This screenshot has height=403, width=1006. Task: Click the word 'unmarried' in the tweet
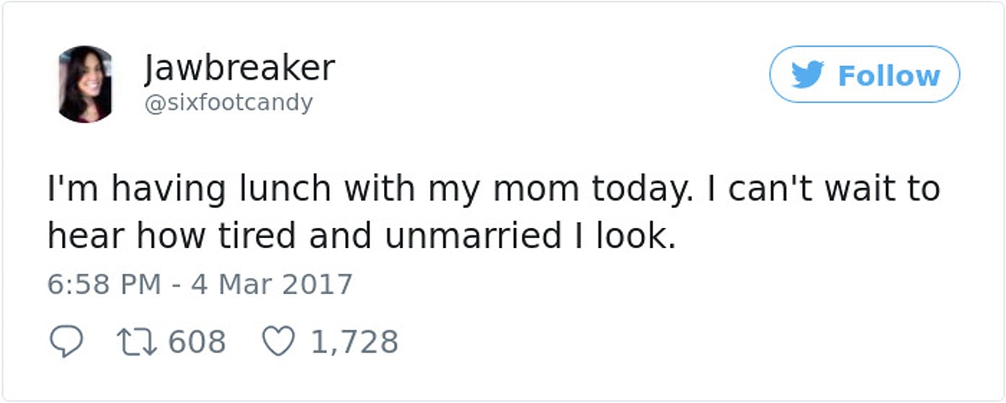474,237
